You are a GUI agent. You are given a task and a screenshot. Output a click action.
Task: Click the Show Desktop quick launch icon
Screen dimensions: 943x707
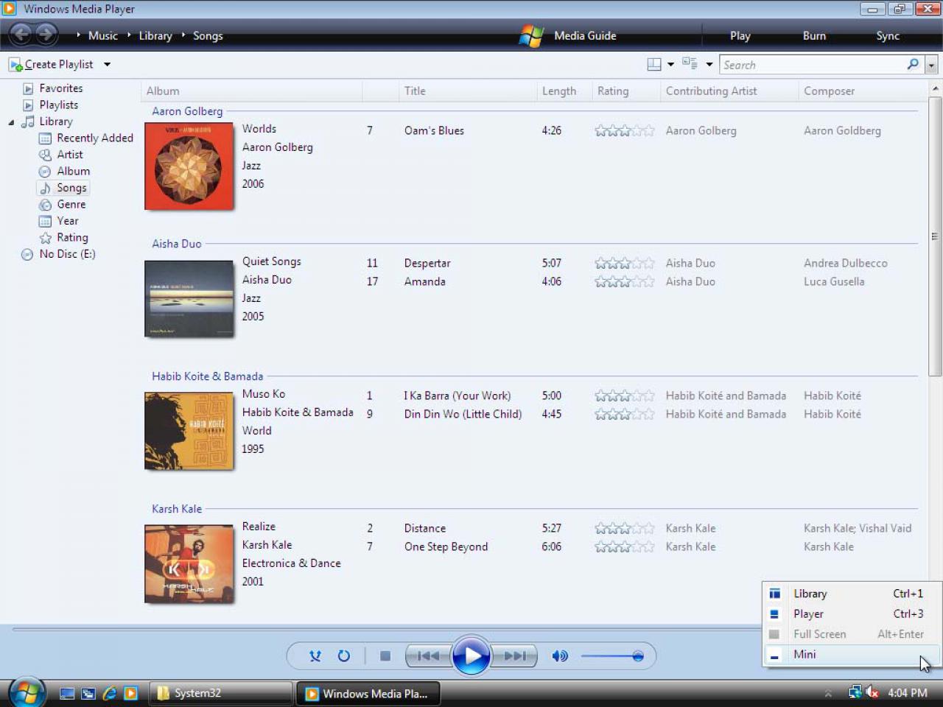[67, 693]
